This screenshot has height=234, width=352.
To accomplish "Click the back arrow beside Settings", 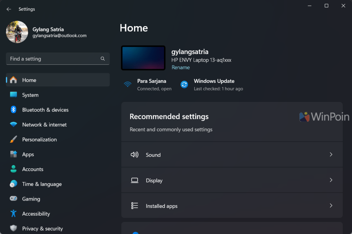I will click(x=9, y=9).
